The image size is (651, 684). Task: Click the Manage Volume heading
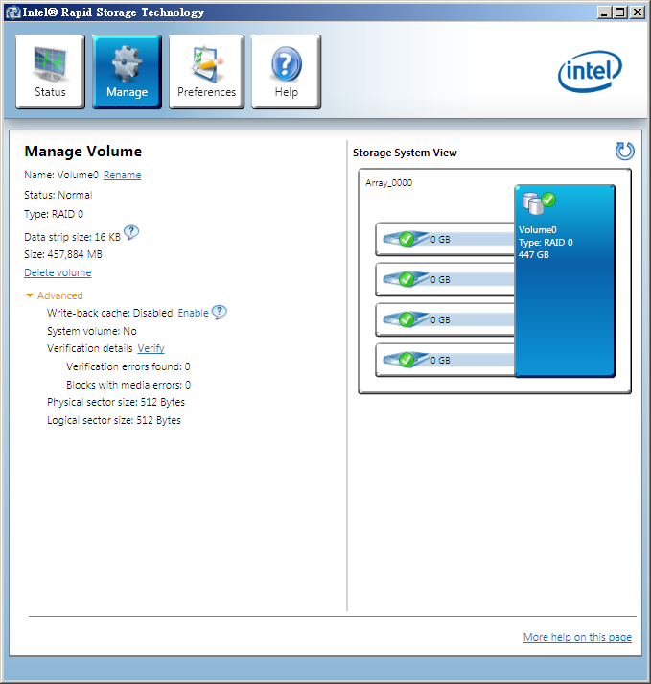pyautogui.click(x=83, y=152)
